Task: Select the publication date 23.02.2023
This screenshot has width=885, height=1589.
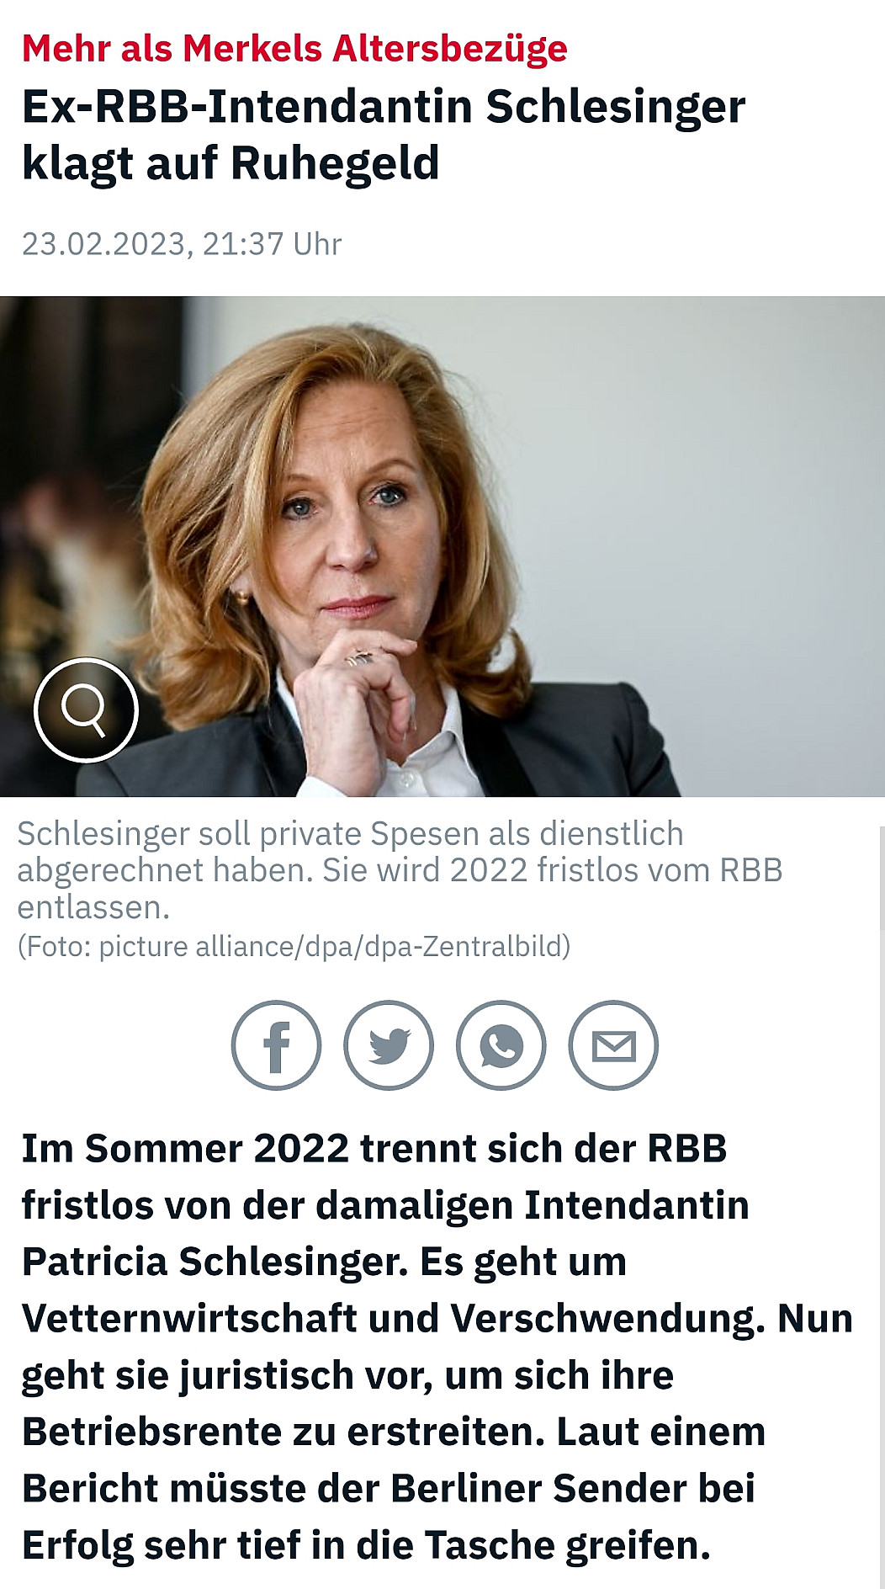Action: click(103, 244)
